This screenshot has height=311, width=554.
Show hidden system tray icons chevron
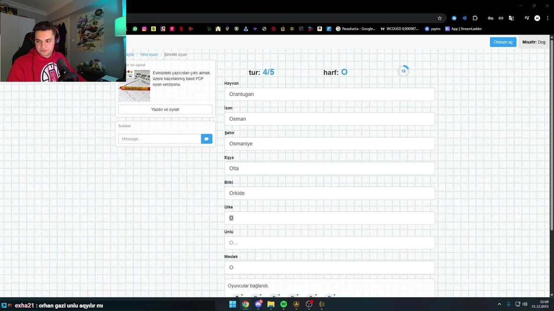tap(499, 304)
